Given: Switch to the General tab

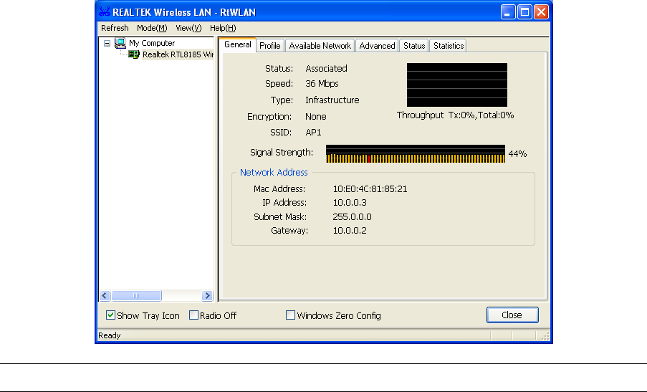Looking at the screenshot, I should tap(238, 44).
